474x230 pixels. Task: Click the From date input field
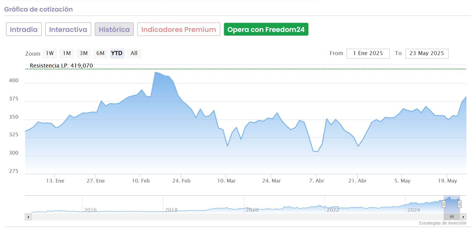click(x=368, y=53)
